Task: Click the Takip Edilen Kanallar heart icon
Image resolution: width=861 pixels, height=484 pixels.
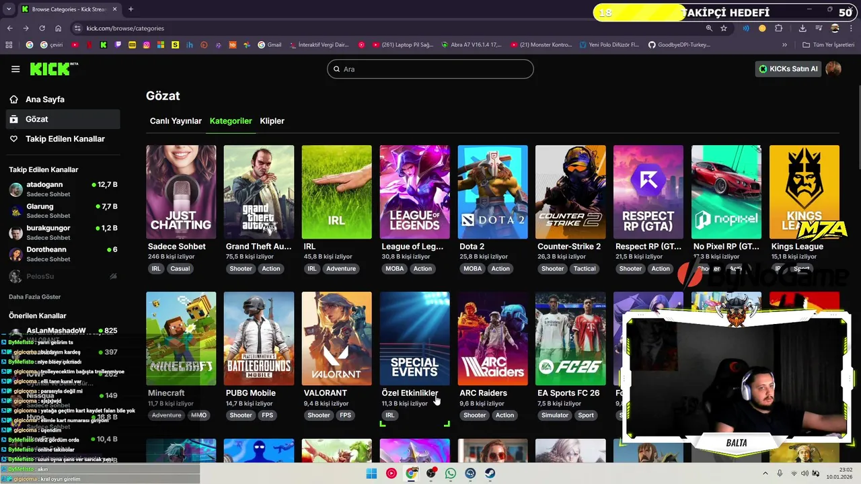Action: (14, 138)
